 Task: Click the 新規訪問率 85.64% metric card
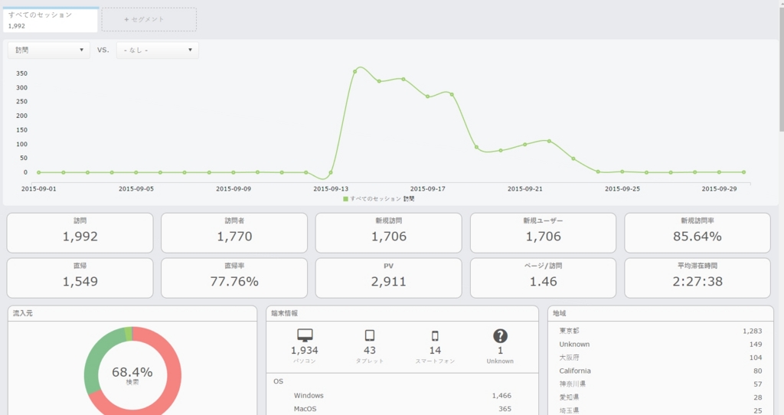coord(697,233)
